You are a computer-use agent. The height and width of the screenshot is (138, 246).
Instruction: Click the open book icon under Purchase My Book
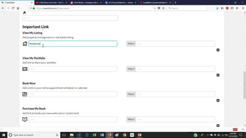[25, 119]
